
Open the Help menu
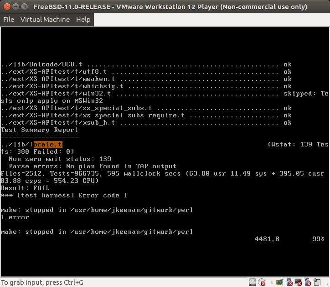point(83,20)
